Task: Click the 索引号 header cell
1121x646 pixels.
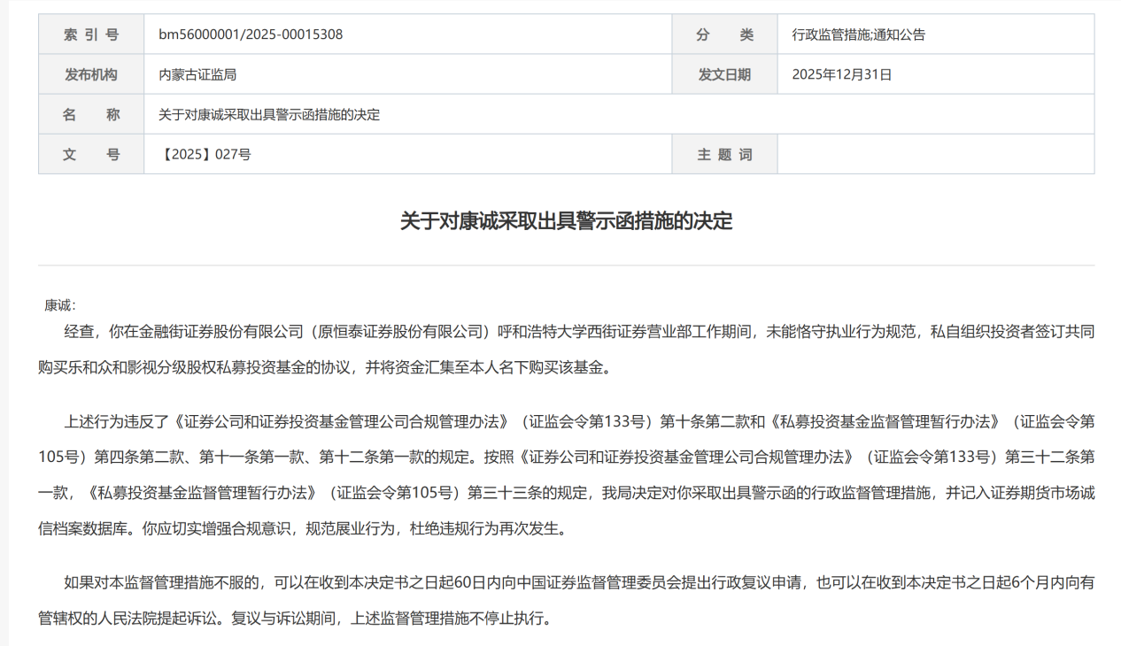Action: pos(91,35)
